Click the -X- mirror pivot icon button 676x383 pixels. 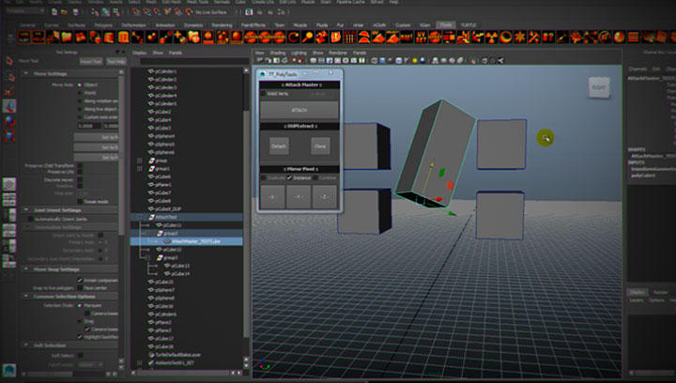[271, 198]
